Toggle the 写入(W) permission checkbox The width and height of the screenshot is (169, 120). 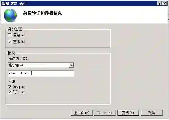click(10, 92)
